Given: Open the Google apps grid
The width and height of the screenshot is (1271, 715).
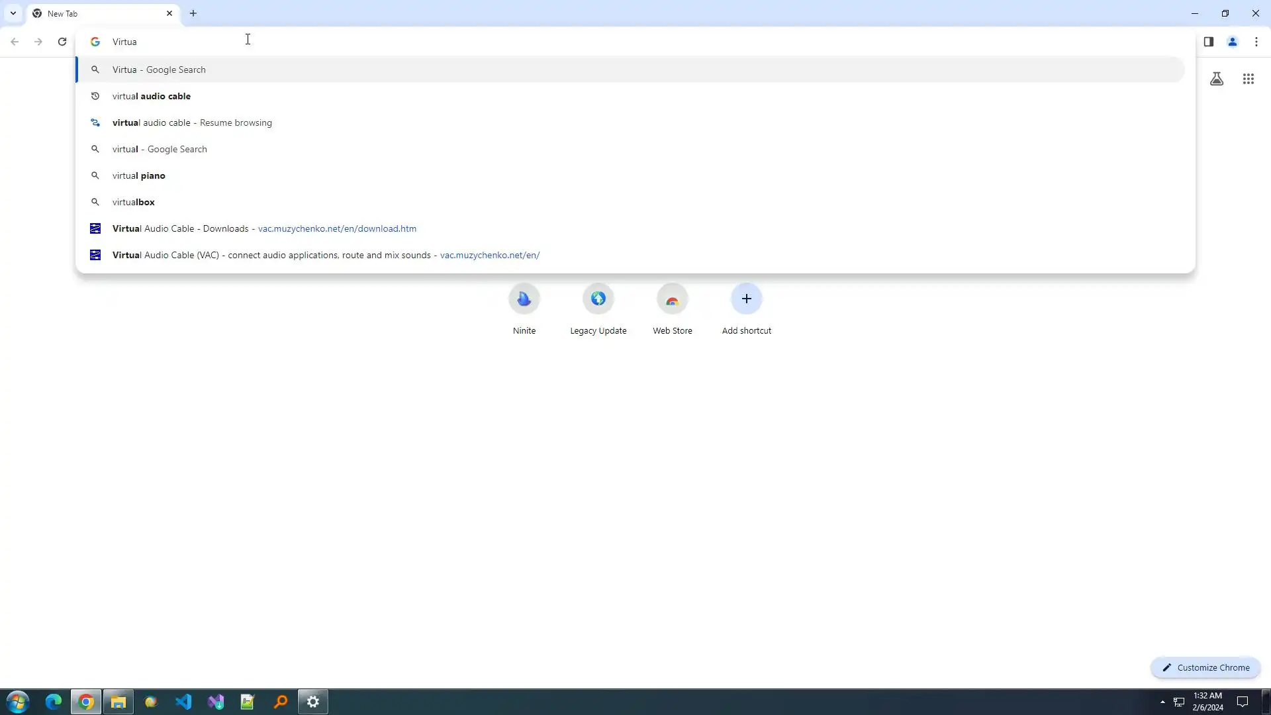Looking at the screenshot, I should (x=1248, y=79).
